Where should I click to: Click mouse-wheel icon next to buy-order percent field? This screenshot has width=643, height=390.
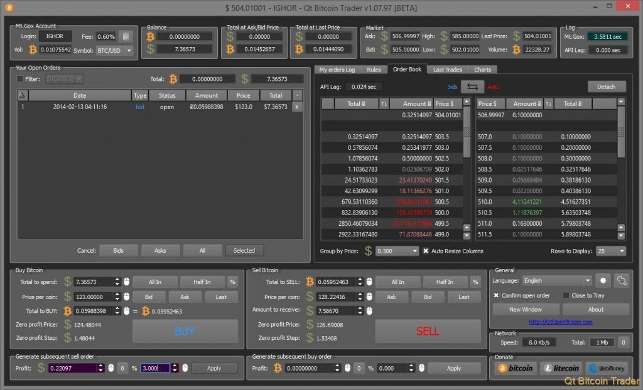coord(421,368)
